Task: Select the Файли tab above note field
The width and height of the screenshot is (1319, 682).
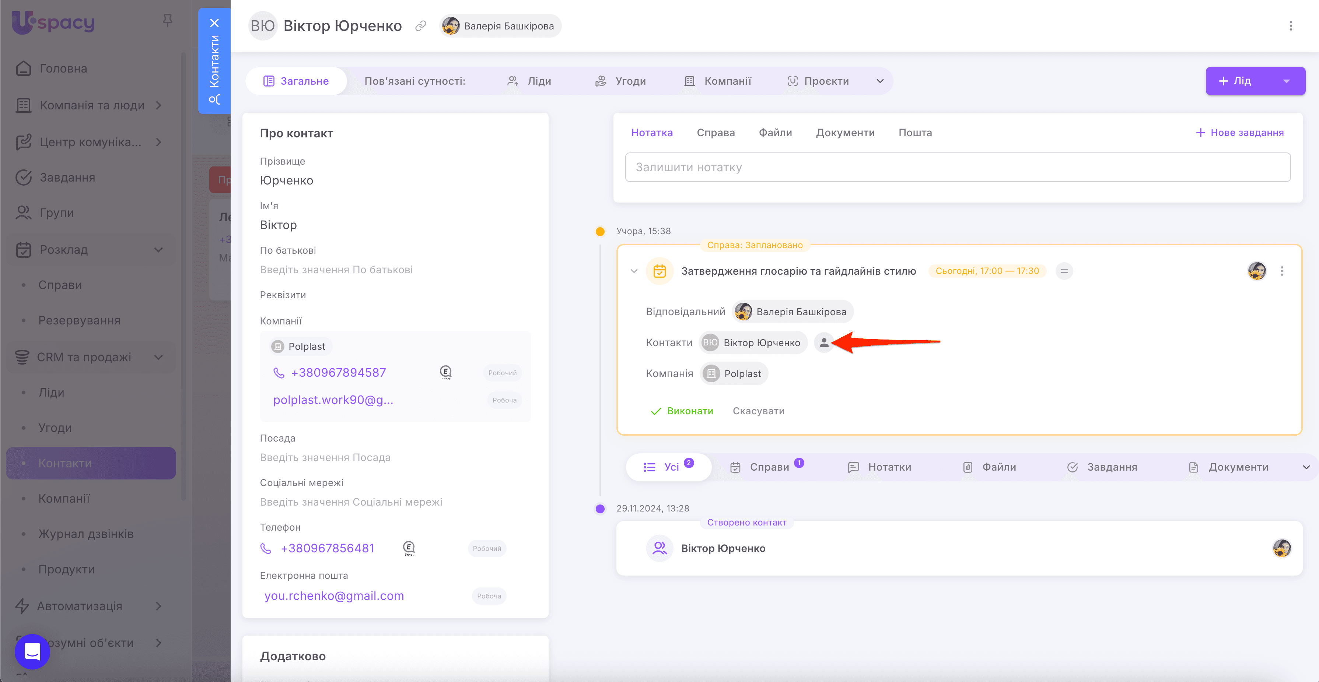Action: coord(775,133)
